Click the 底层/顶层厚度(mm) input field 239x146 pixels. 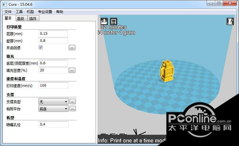pyautogui.click(x=53, y=63)
